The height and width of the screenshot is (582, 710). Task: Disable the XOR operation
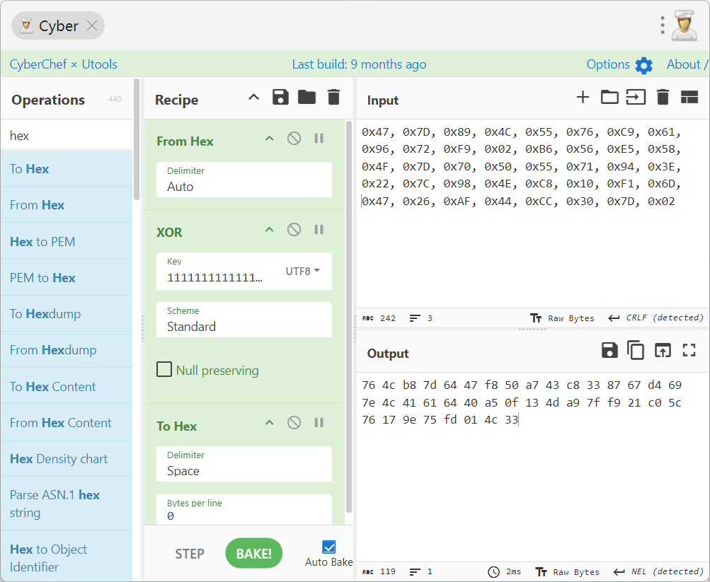(x=294, y=230)
